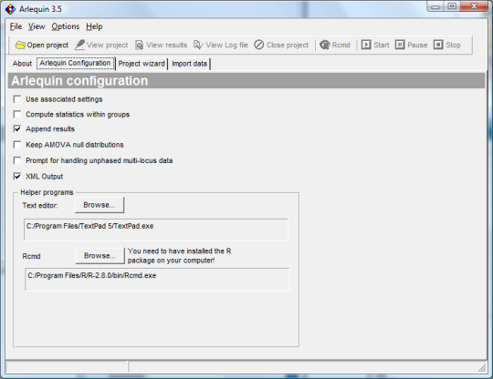
Task: Click the View results icon
Action: tap(140, 46)
